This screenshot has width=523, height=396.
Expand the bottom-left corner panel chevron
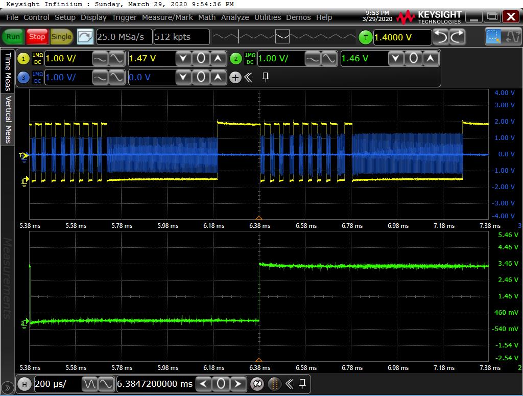8,387
